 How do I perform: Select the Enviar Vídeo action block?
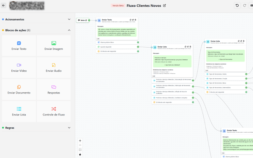coord(19,68)
